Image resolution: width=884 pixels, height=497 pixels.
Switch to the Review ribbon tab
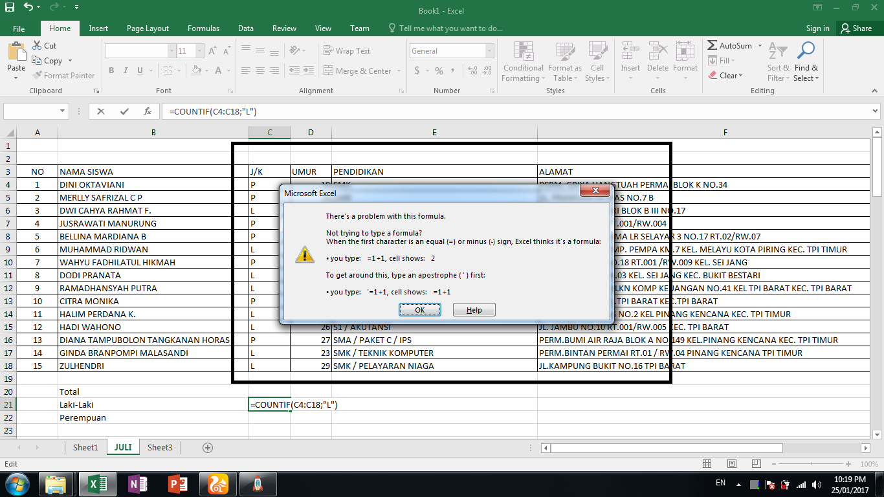click(x=284, y=28)
